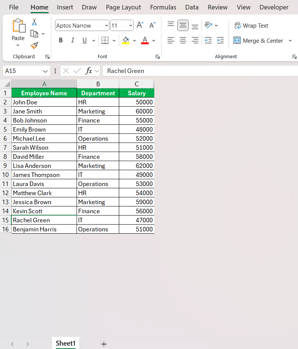The width and height of the screenshot is (298, 349).
Task: Click the formula bar showing Rachel Green
Action: coord(200,71)
